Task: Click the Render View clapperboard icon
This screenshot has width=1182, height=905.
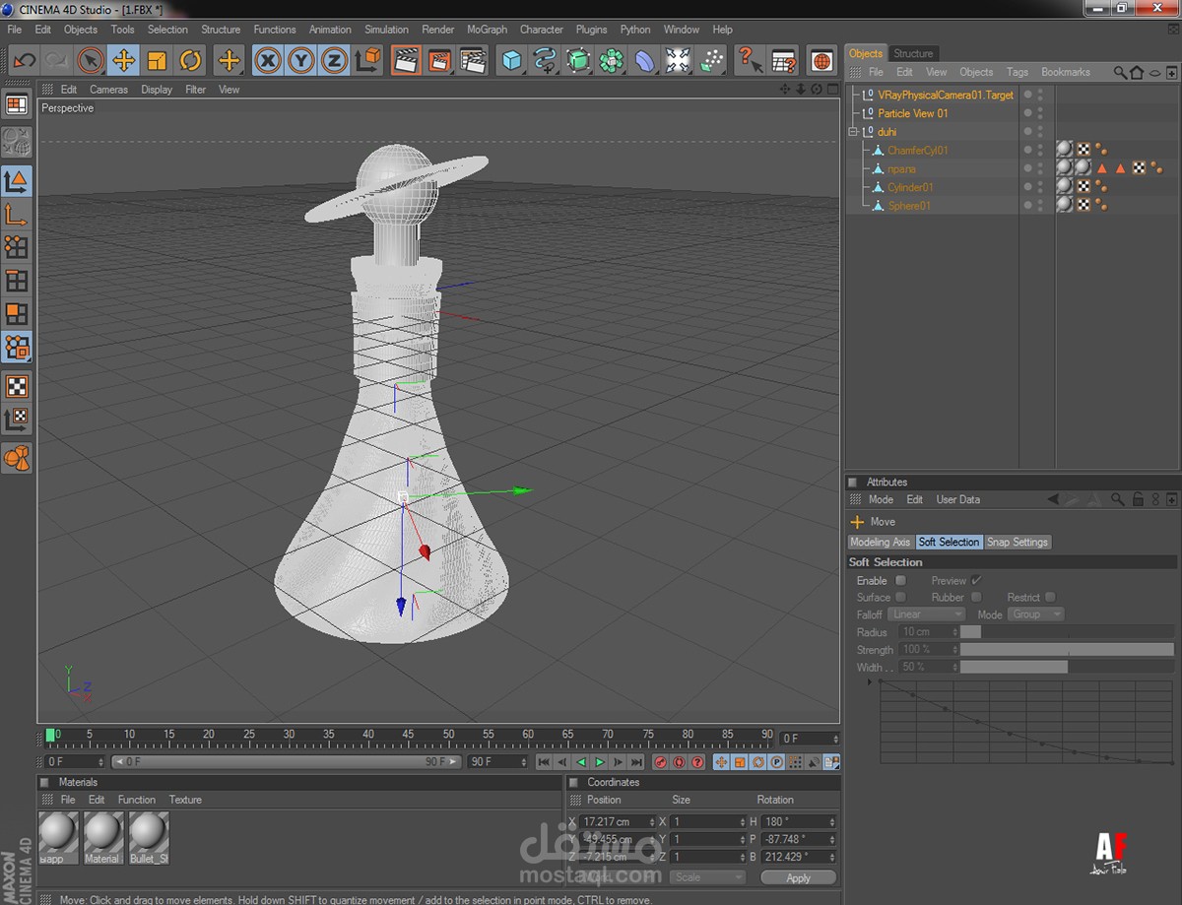Action: tap(405, 61)
